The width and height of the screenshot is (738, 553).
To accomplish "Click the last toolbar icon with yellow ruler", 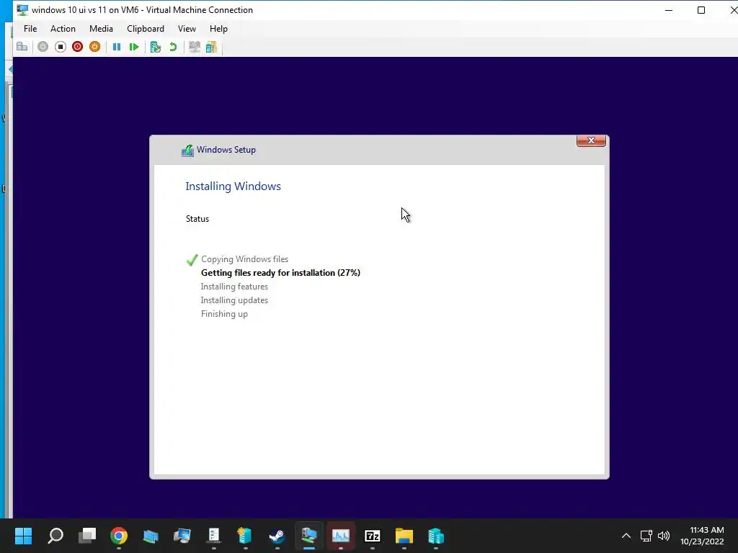I will tap(211, 47).
